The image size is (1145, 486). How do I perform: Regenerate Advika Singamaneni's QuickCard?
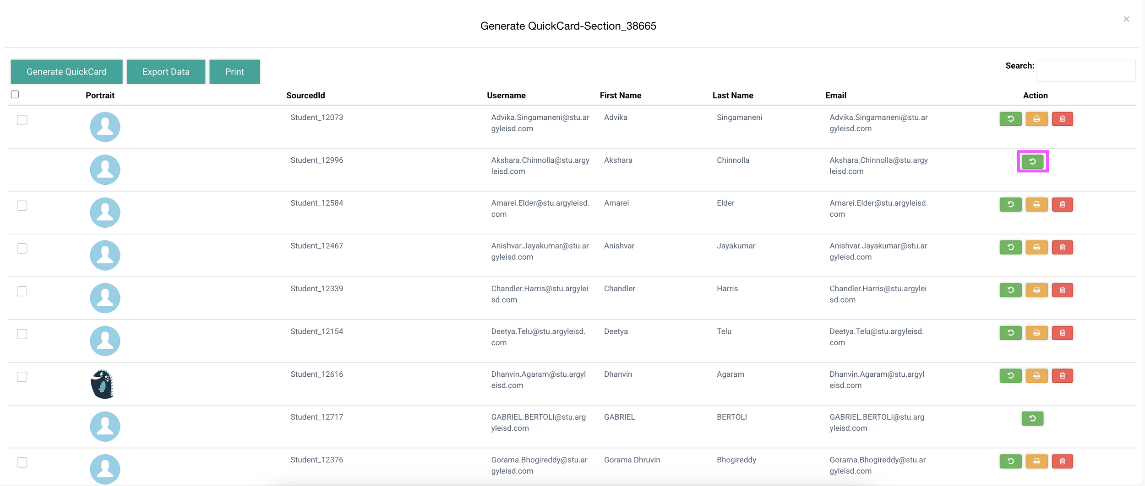click(1011, 119)
